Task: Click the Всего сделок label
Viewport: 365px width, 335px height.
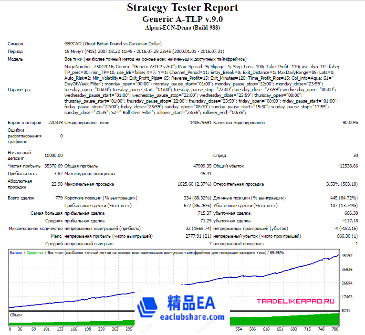Action: click(21, 198)
